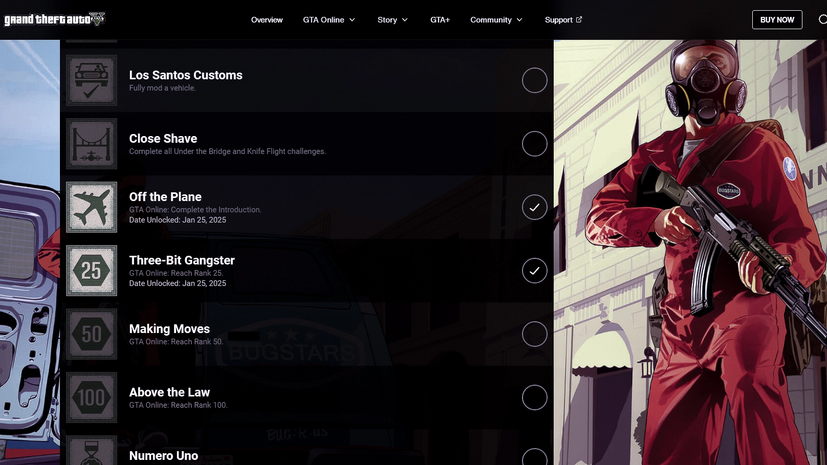This screenshot has width=827, height=465.
Task: Toggle the checked Off the Plane circle
Action: click(x=535, y=207)
